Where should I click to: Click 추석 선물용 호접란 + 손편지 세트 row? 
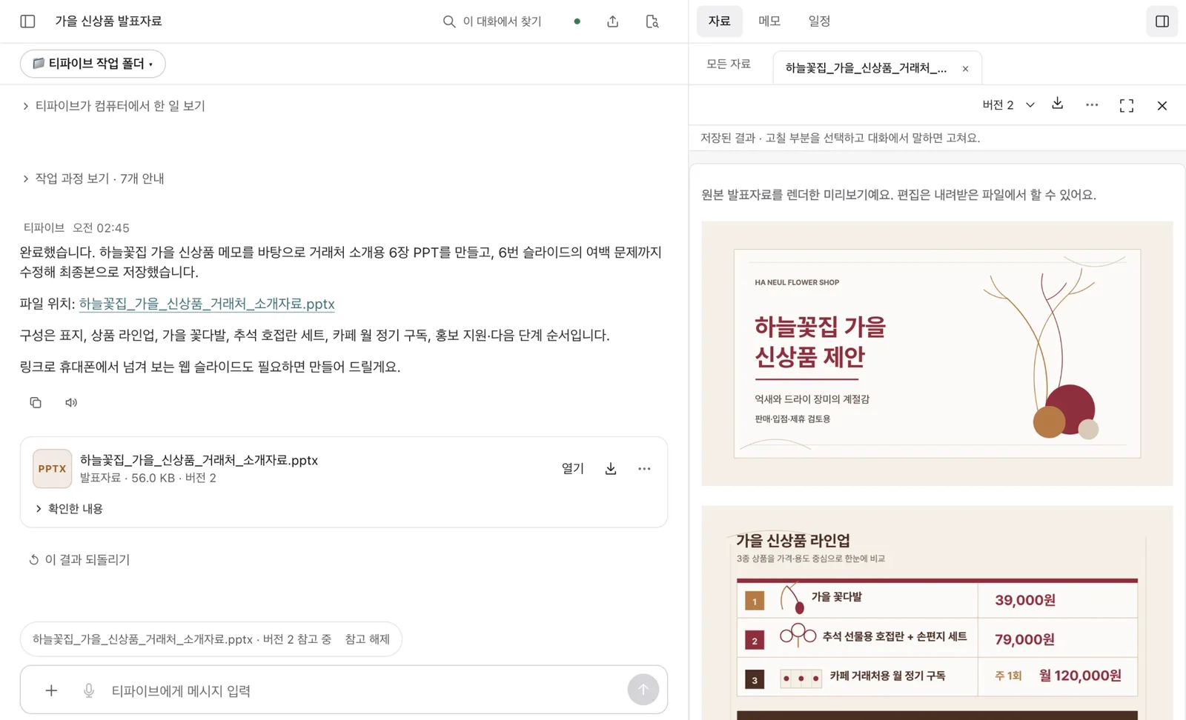pyautogui.click(x=894, y=636)
